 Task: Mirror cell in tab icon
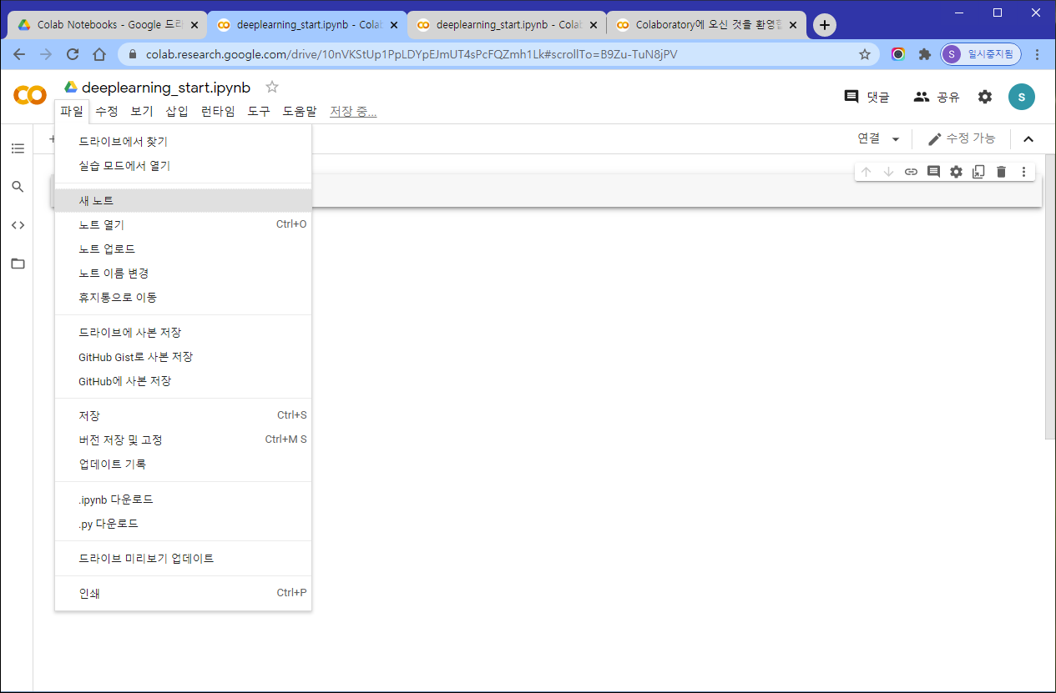point(979,172)
